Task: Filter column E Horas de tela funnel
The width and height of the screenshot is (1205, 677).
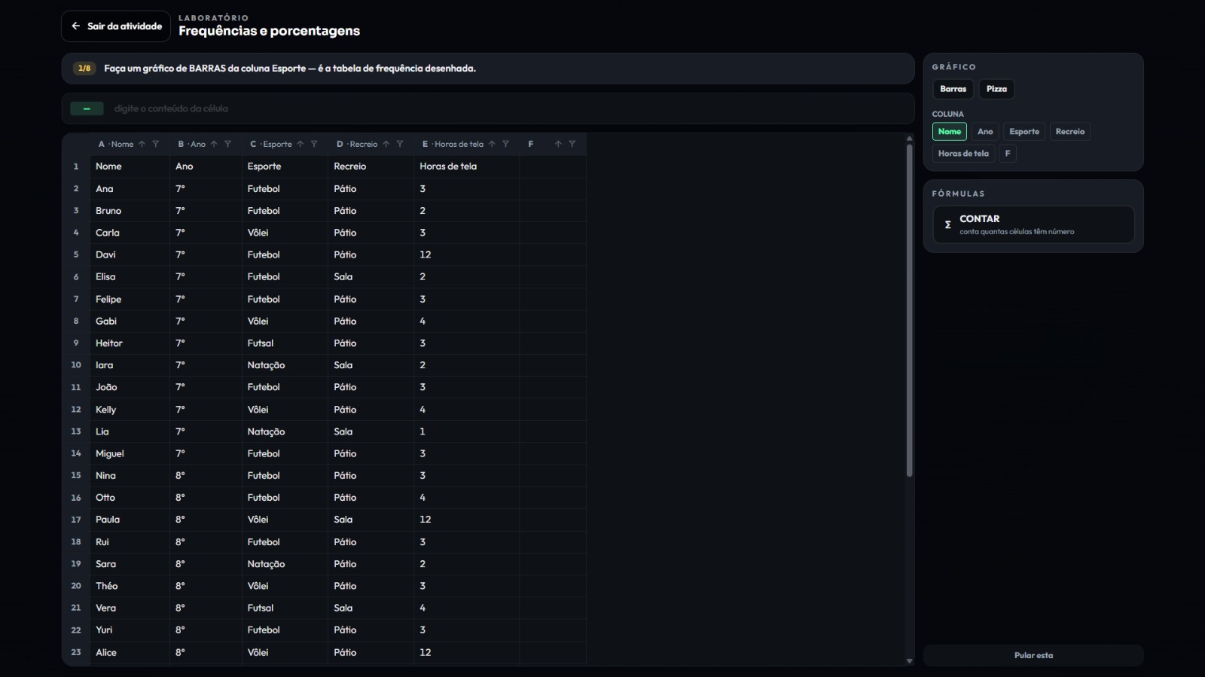Action: (x=505, y=144)
